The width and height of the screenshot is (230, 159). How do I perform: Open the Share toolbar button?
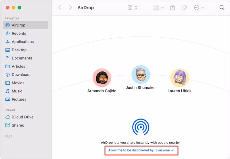point(172,7)
